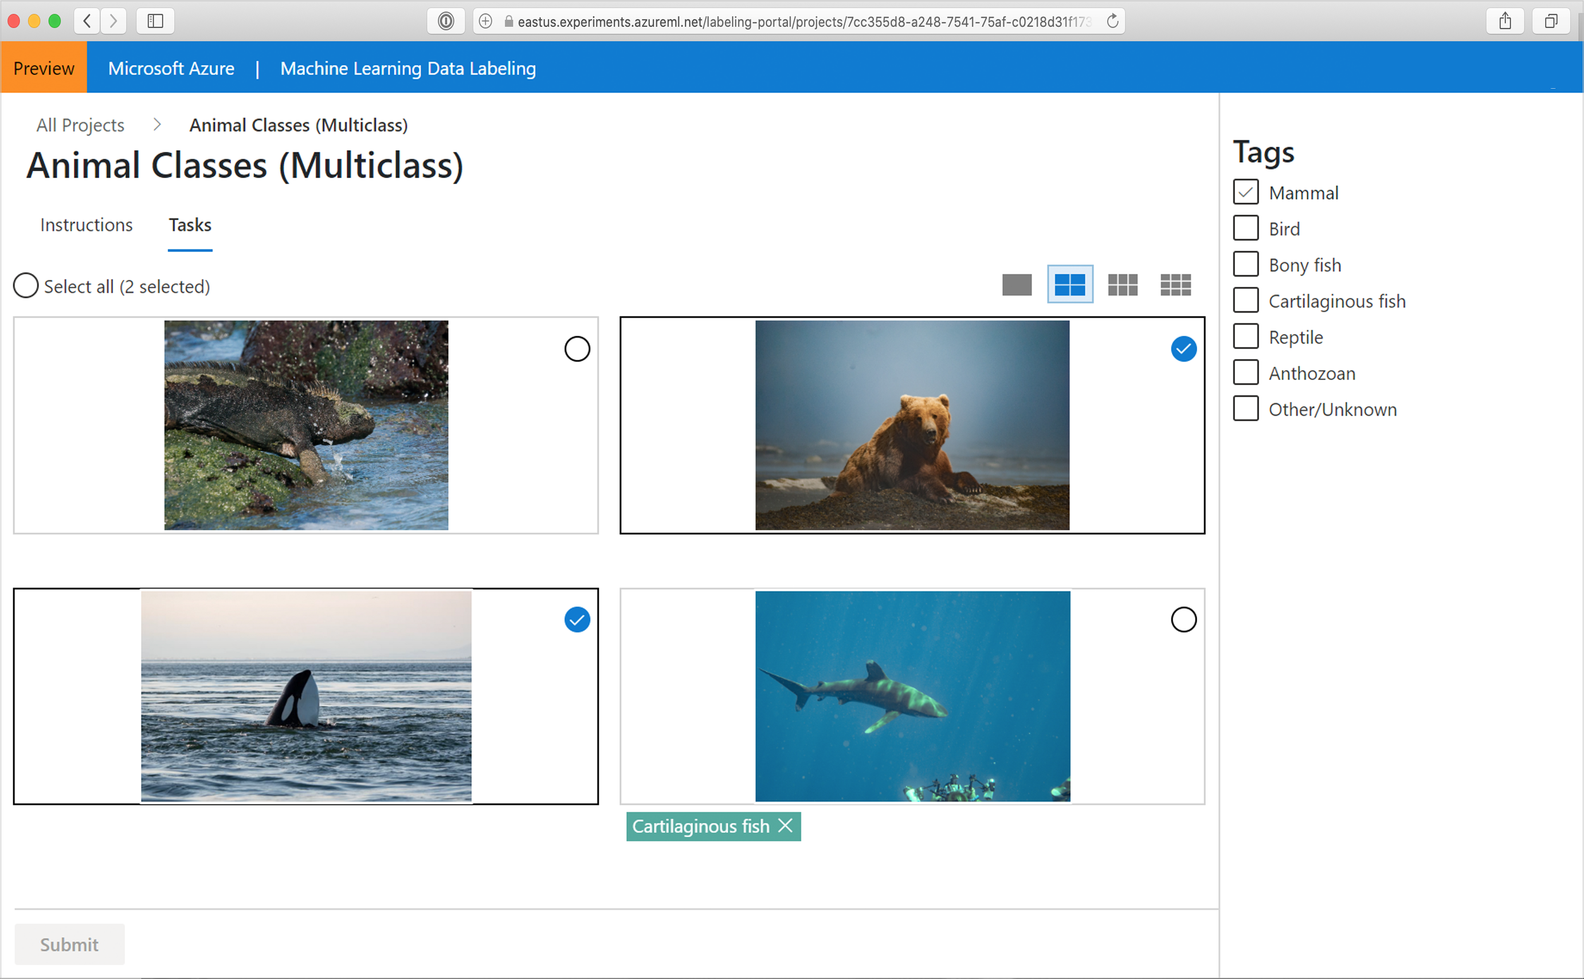Enable the Other/Unknown tag checkbox
The height and width of the screenshot is (979, 1584).
[x=1245, y=408]
